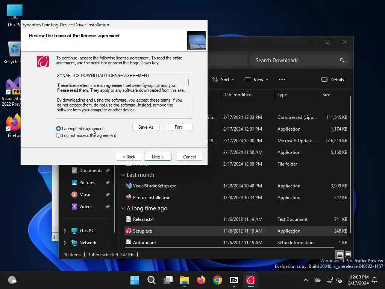Image resolution: width=385 pixels, height=289 pixels.
Task: Open clock and date flyout
Action: tap(358, 280)
